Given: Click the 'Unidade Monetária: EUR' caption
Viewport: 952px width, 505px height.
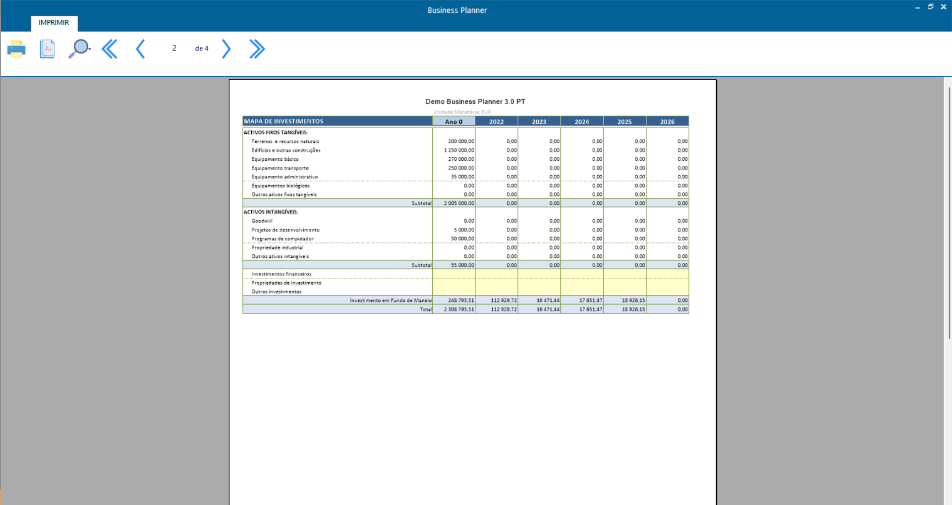Looking at the screenshot, I should coord(462,112).
